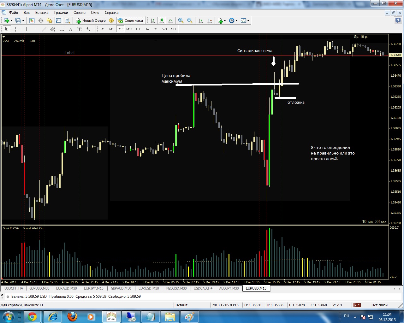Click the Default profile status field
Screen dimensions: 404x323
point(192,305)
